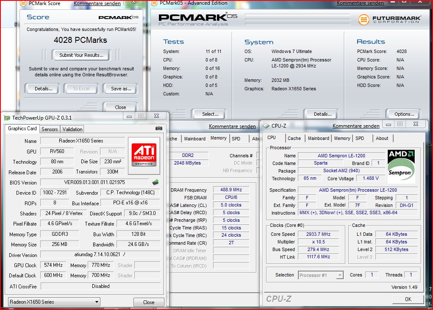Click the Memory Type GDDR3 field
433x310 pixels.
coord(60,234)
